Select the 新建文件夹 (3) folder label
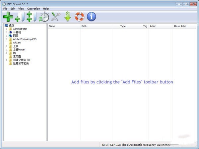Screen dimensions: 199x149 coord(22,60)
